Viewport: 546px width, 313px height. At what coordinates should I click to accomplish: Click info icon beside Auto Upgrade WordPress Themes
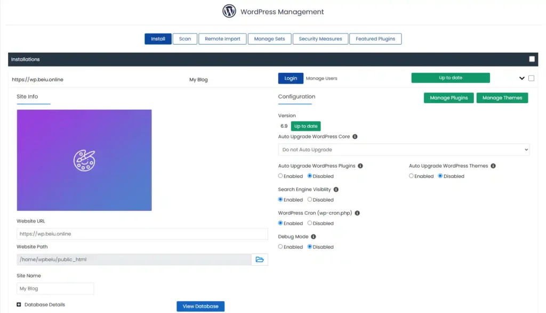493,166
